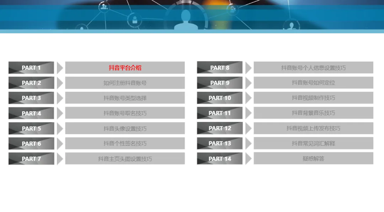Click the arrow next to PART 3
The width and height of the screenshot is (384, 212).
pos(60,98)
